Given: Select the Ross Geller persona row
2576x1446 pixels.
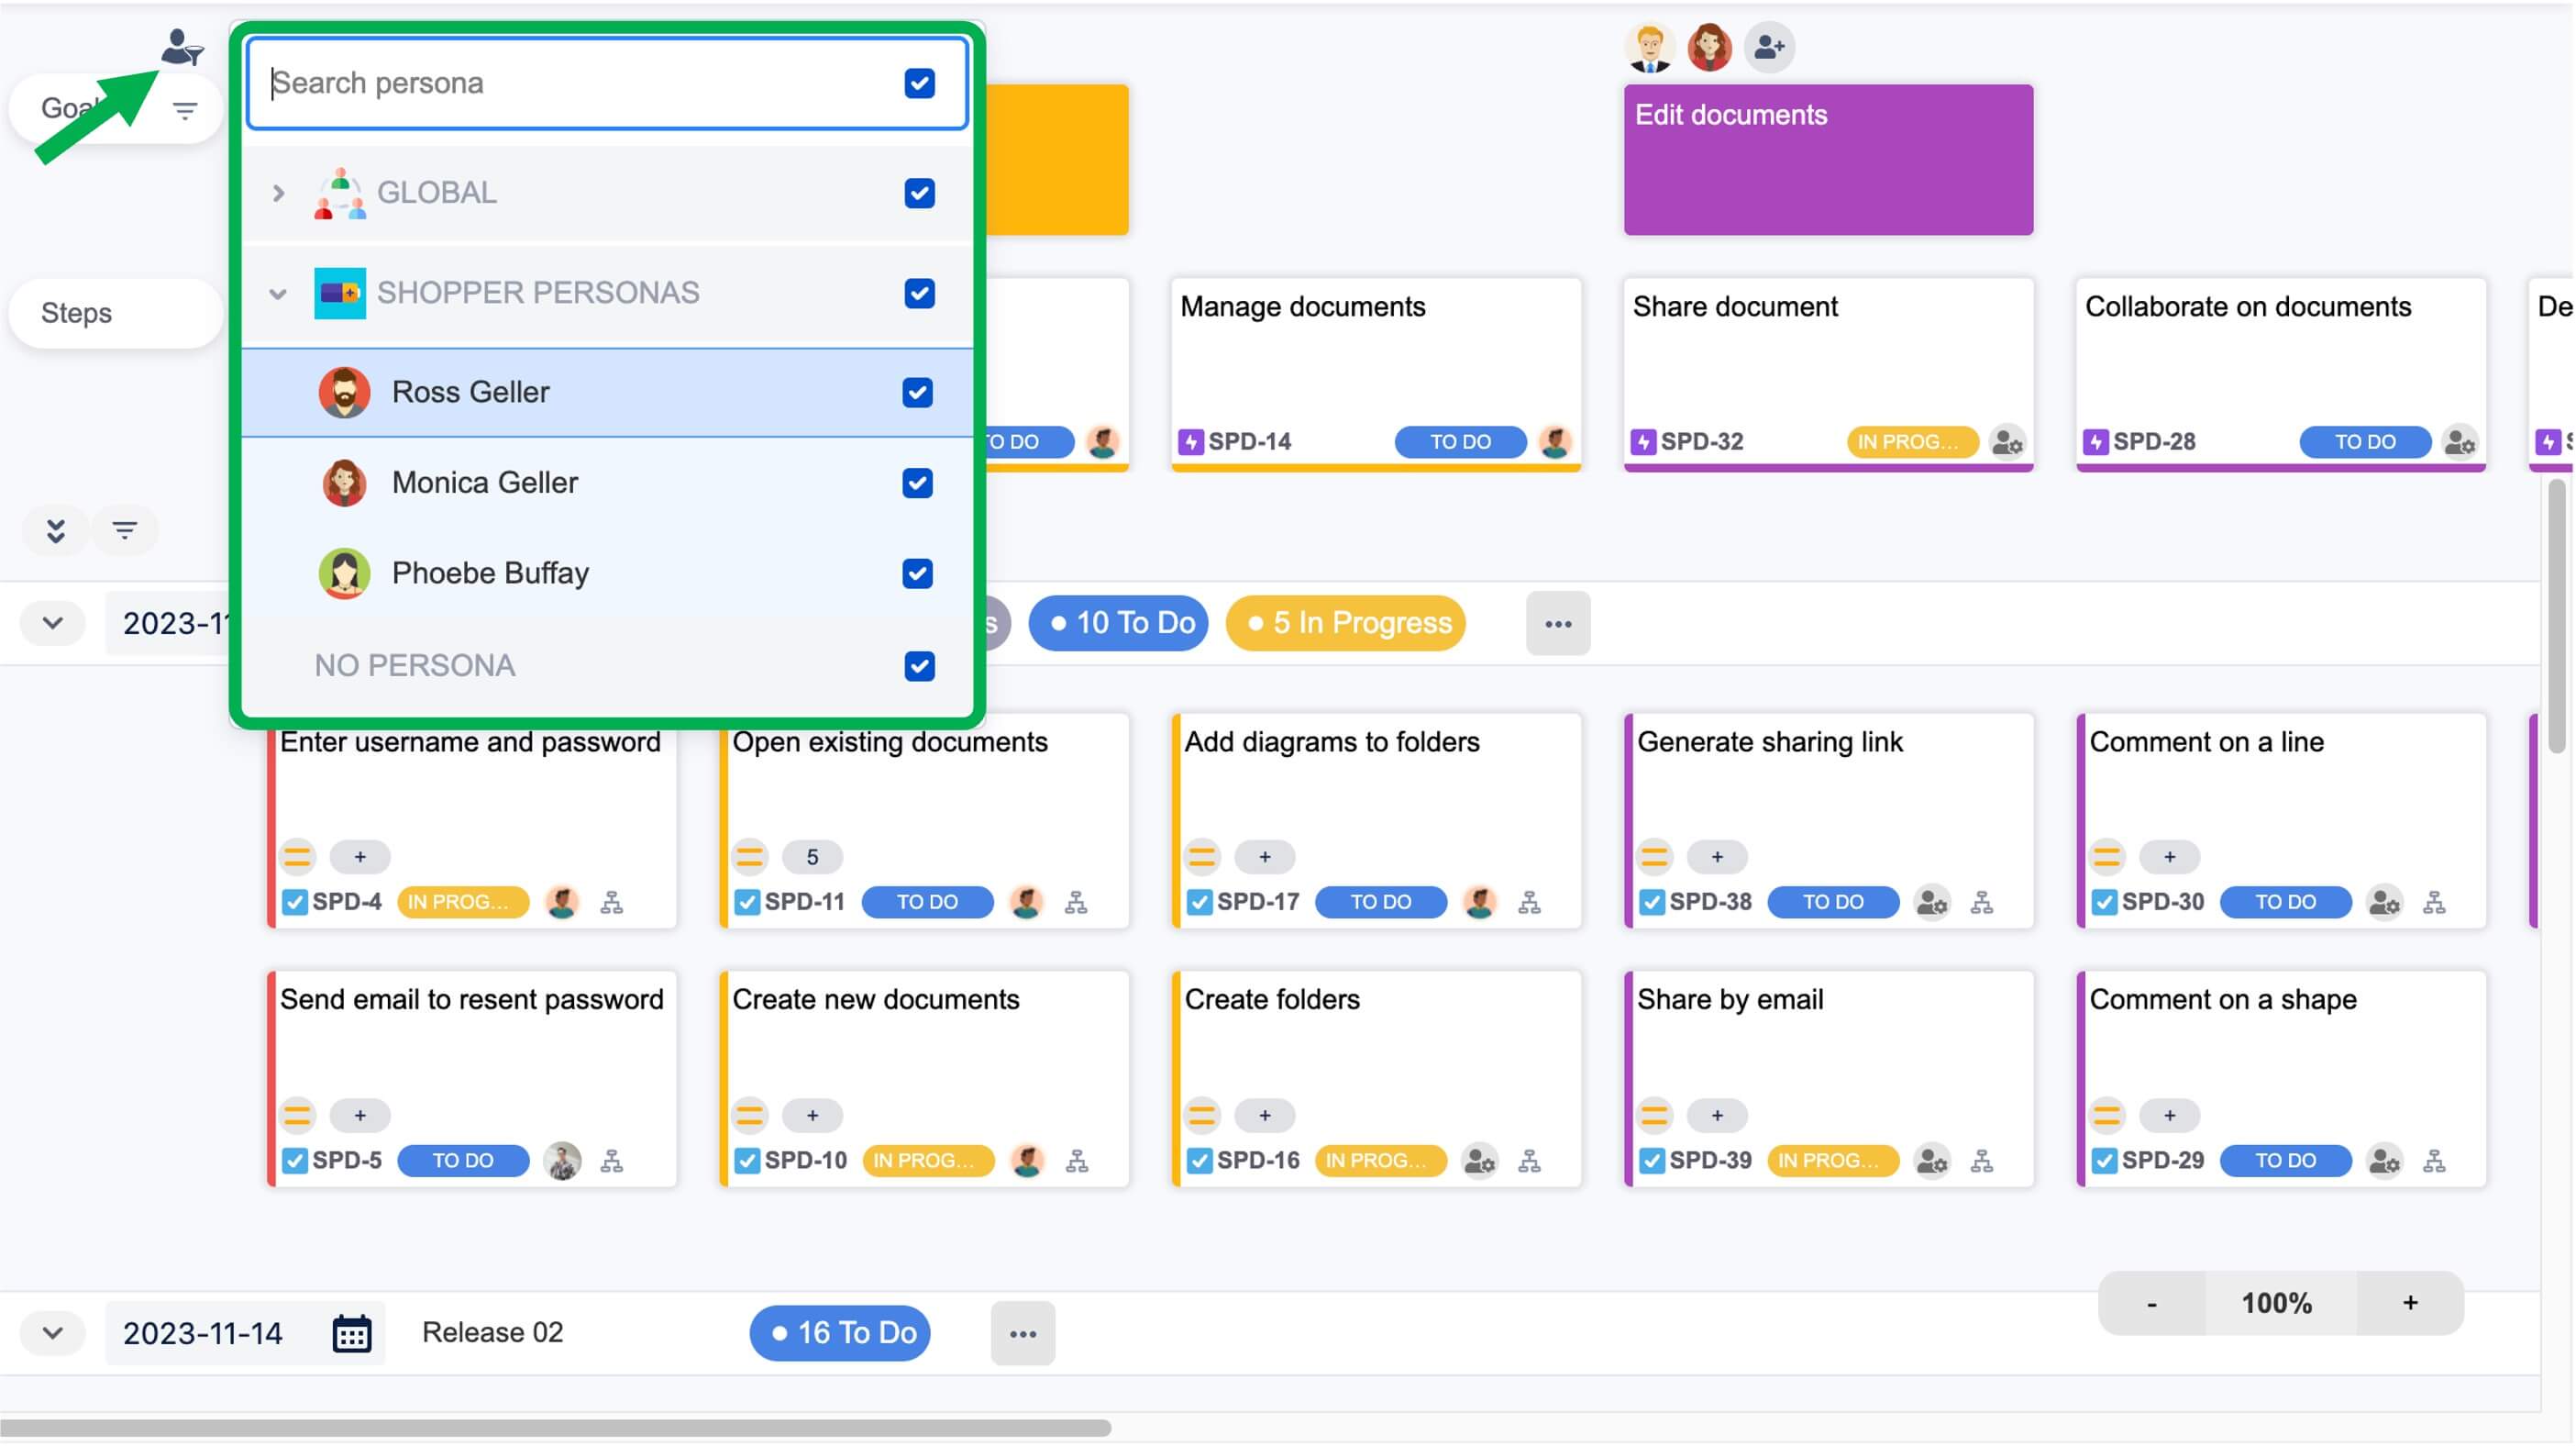Looking at the screenshot, I should coord(608,393).
